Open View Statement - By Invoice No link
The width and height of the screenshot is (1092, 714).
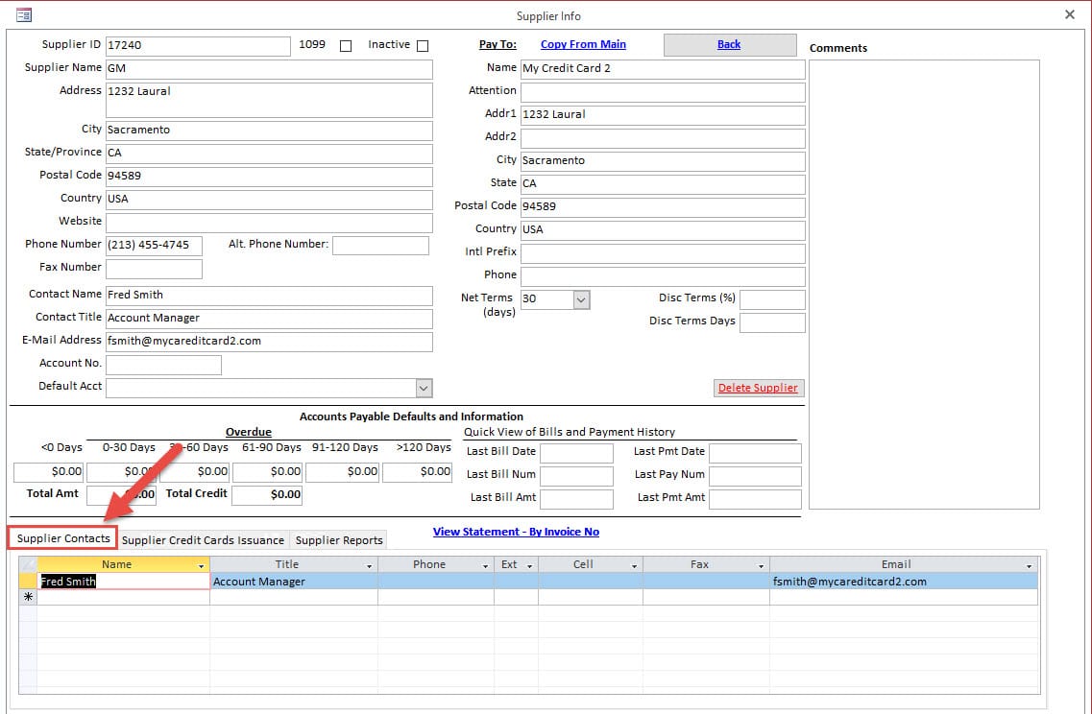pyautogui.click(x=516, y=532)
